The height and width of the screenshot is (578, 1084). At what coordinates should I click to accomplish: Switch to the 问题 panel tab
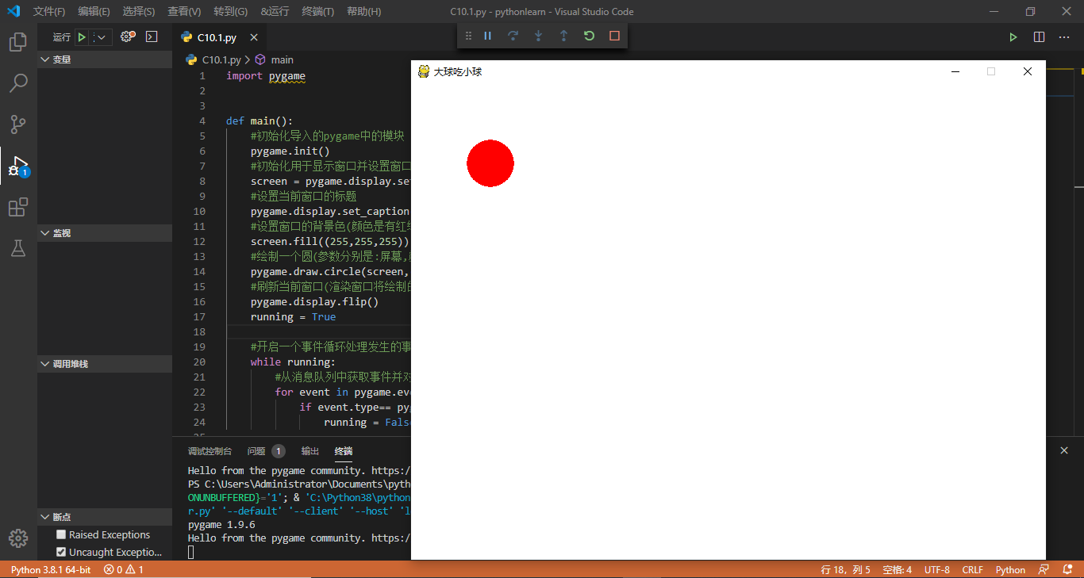pyautogui.click(x=256, y=451)
